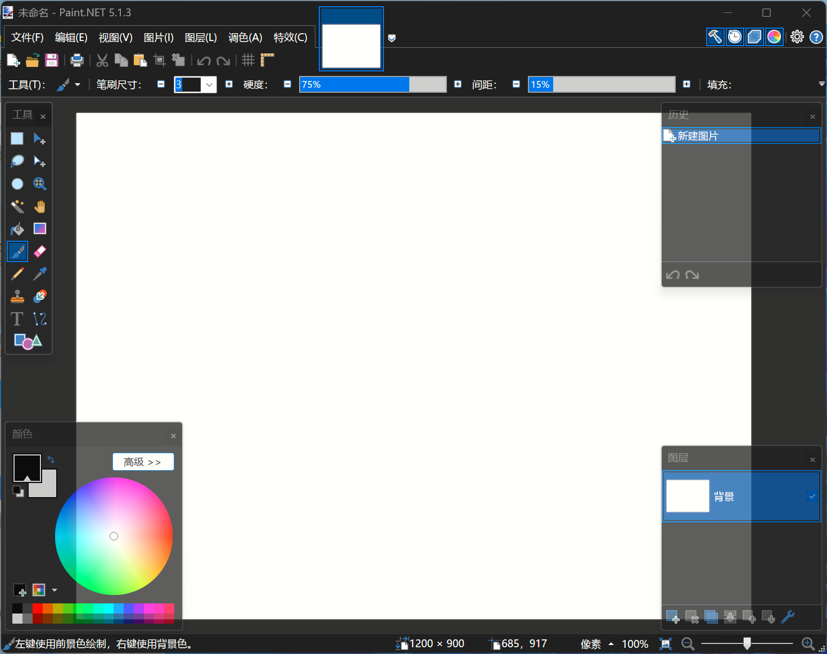Image resolution: width=827 pixels, height=654 pixels.
Task: Open the brush size dropdown
Action: coord(209,84)
